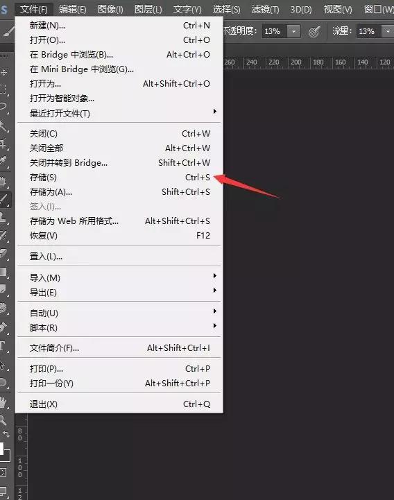Swap foreground and background colors
This screenshot has width=394, height=500.
(7, 434)
